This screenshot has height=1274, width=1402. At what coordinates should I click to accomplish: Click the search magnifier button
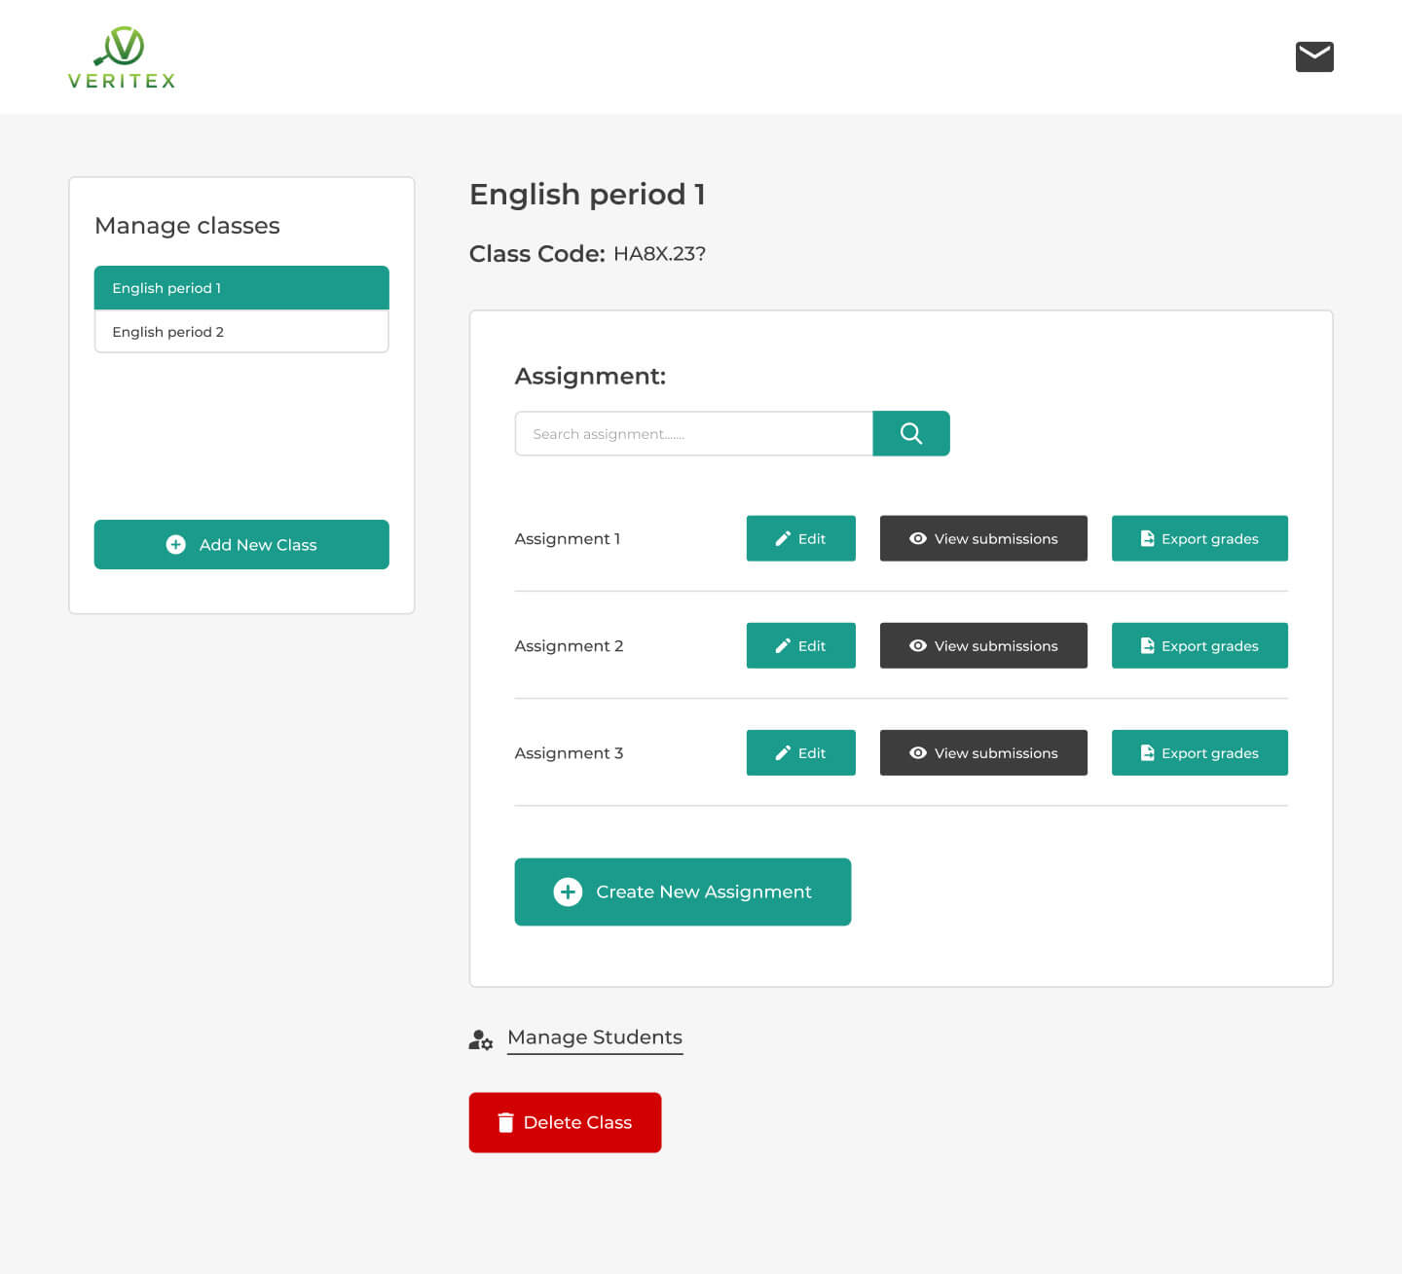910,433
